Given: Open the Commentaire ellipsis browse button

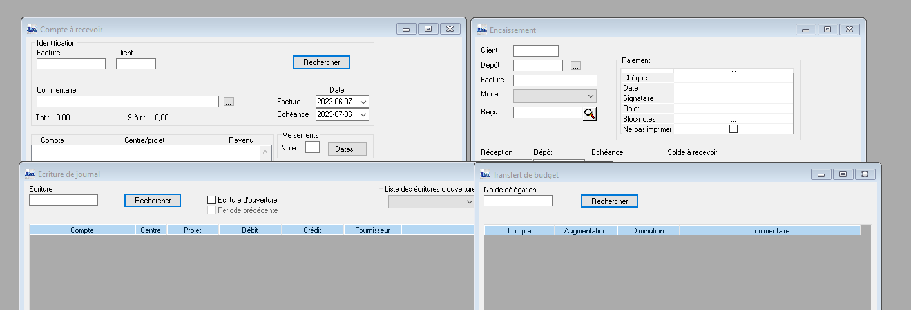Looking at the screenshot, I should click(229, 102).
